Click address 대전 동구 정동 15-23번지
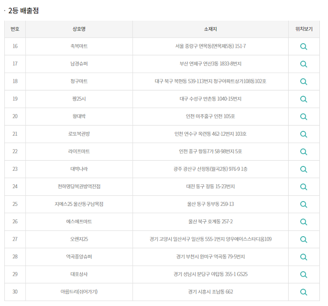The width and height of the screenshot is (328, 306). pos(210,186)
